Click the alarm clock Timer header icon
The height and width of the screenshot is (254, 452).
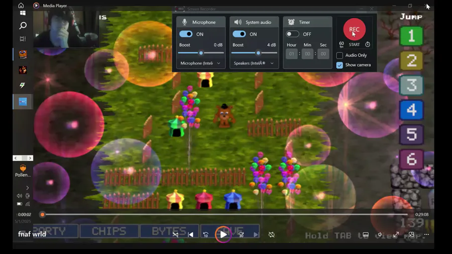(291, 22)
